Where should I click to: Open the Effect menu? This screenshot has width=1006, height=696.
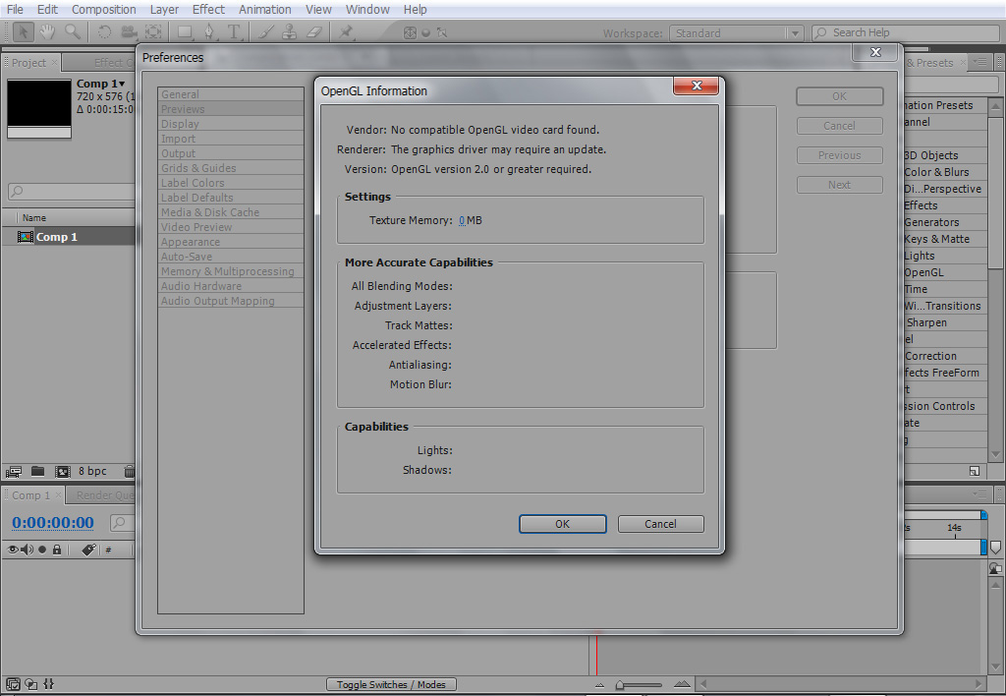208,10
